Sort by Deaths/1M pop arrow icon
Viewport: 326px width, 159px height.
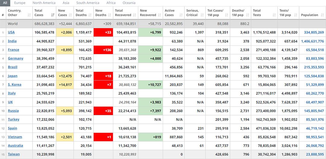tap(247, 15)
